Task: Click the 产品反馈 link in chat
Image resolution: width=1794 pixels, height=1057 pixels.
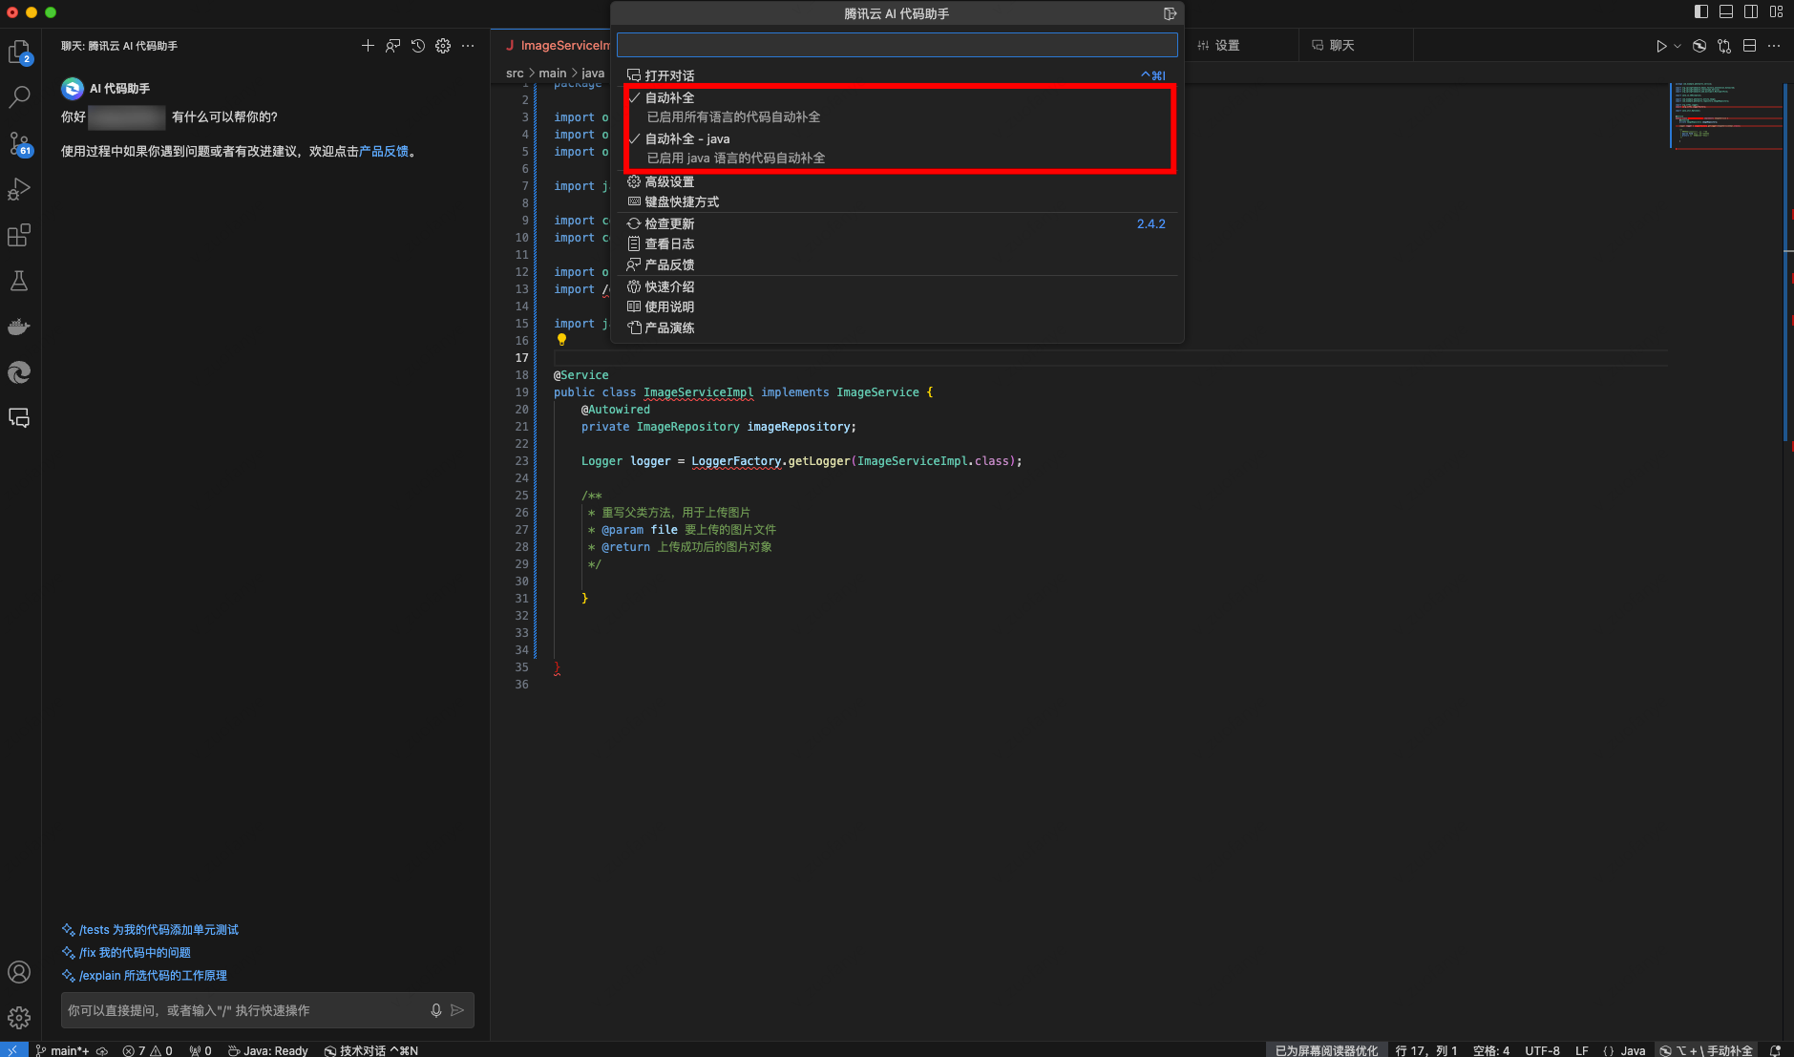Action: point(384,151)
